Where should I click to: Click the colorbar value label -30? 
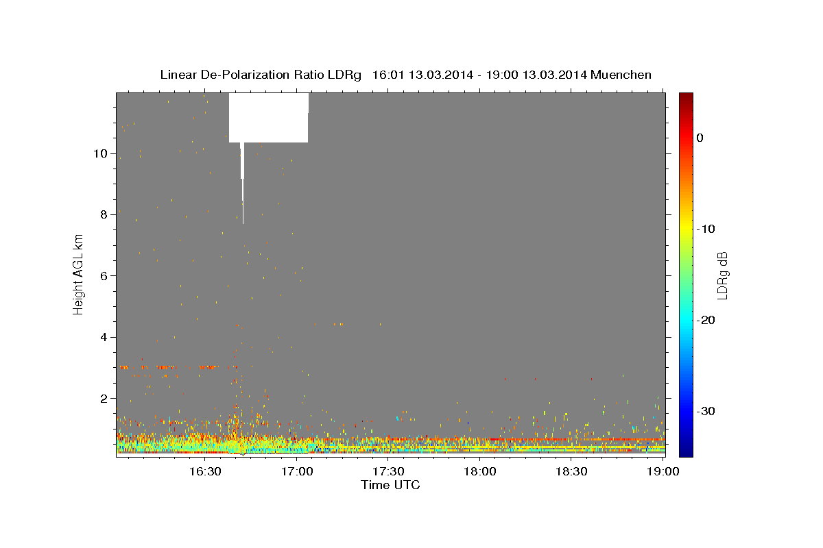click(x=705, y=411)
